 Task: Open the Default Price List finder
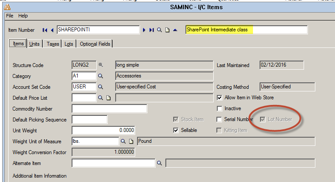pos(100,98)
